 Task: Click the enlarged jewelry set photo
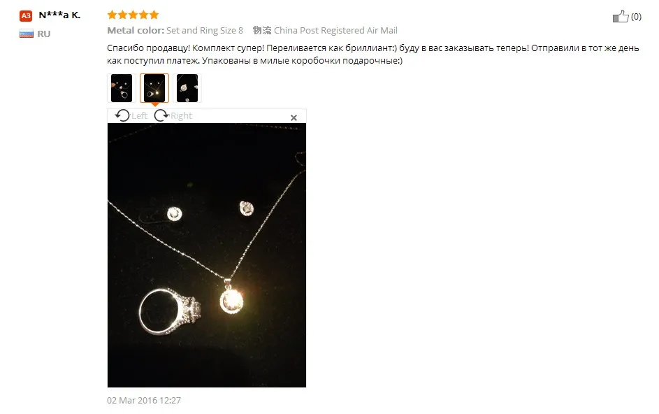pos(207,255)
